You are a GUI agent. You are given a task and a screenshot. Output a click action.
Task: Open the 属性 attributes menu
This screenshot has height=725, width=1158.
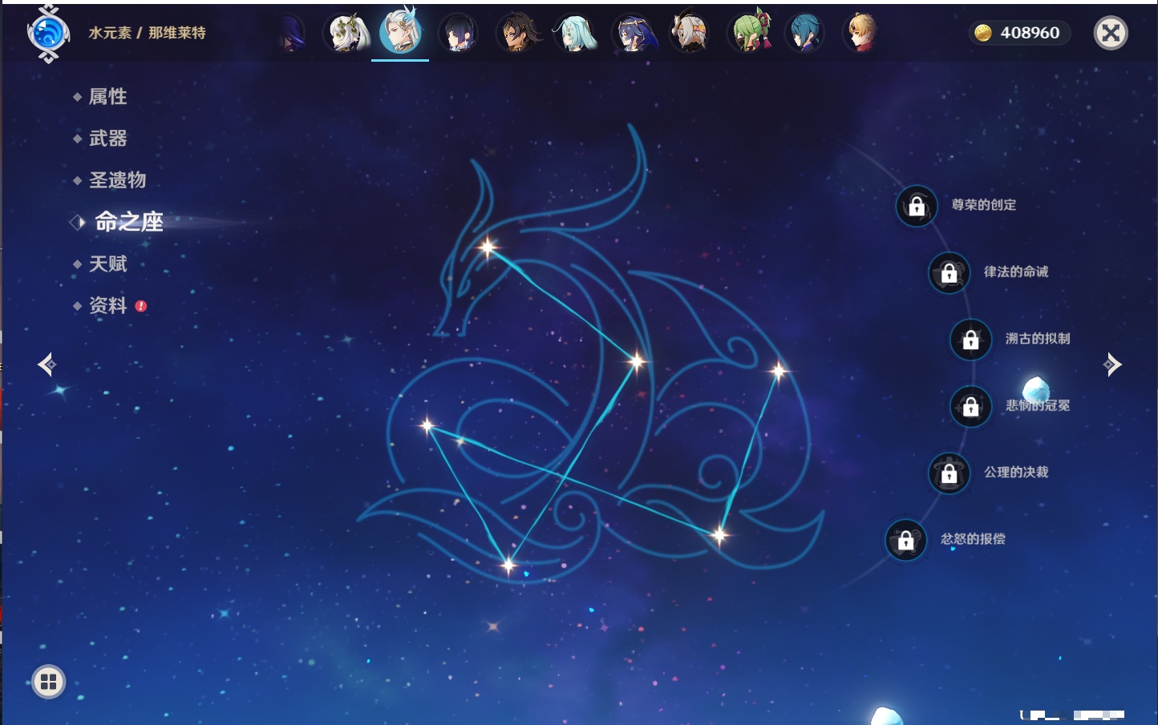click(x=107, y=97)
